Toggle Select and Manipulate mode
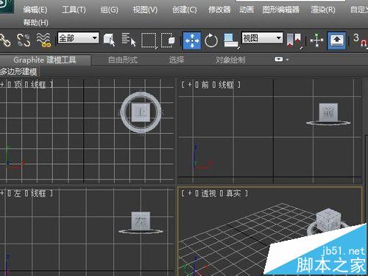This screenshot has height=276, width=368. [x=316, y=40]
